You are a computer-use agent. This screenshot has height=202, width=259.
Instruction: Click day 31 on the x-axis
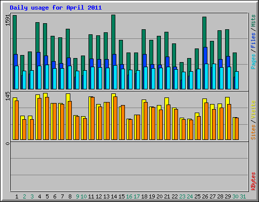click(x=243, y=196)
